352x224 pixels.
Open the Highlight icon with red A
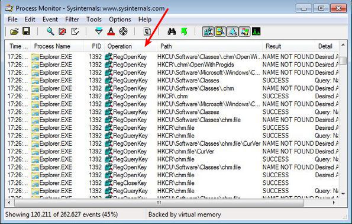pyautogui.click(x=111, y=31)
